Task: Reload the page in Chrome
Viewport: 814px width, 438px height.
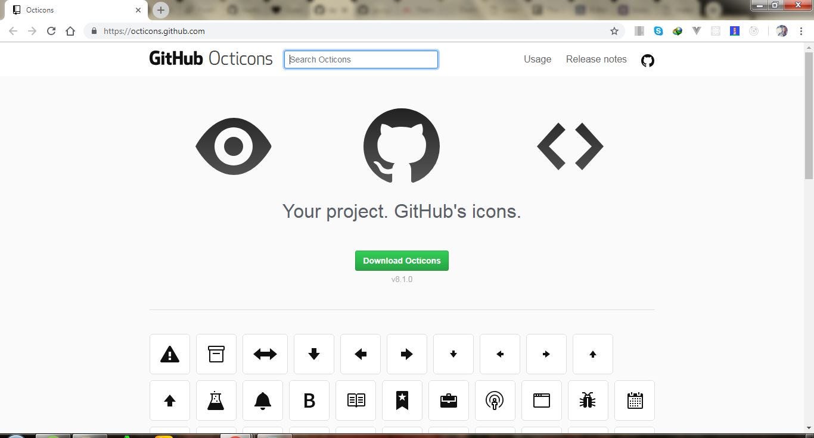Action: [x=51, y=31]
